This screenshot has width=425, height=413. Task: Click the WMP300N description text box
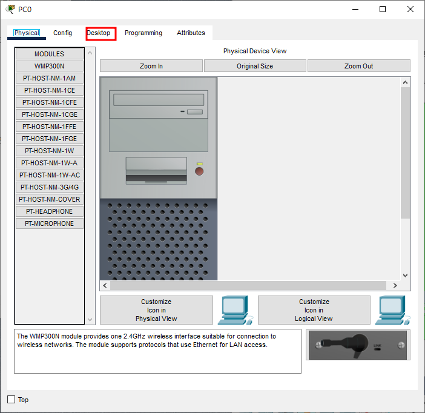[x=158, y=351]
